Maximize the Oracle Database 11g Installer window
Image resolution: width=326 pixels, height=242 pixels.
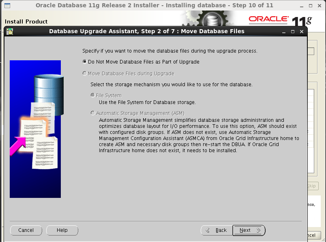click(311, 6)
